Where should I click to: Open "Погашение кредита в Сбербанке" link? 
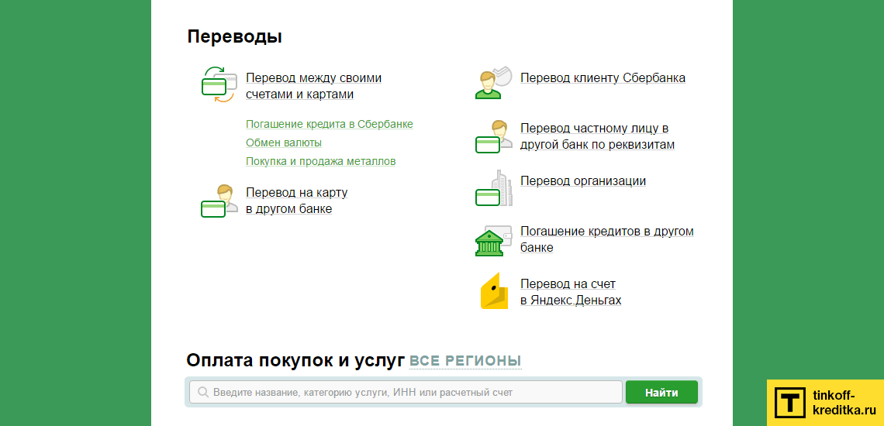[x=330, y=124]
